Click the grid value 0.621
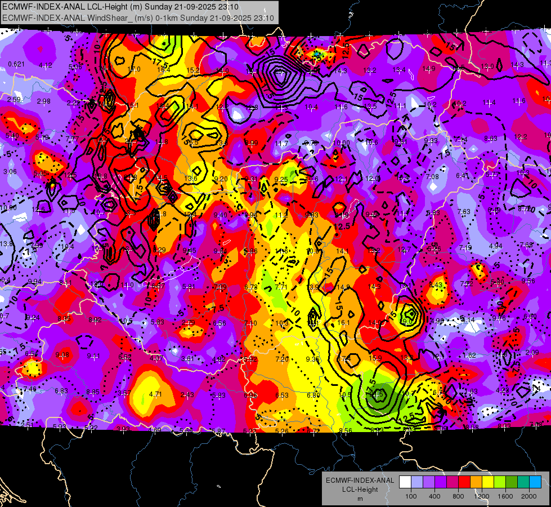 coord(16,64)
